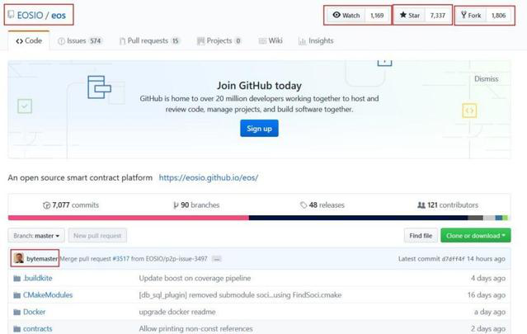This screenshot has width=527, height=334.
Task: Open the Wiki tab
Action: click(271, 41)
